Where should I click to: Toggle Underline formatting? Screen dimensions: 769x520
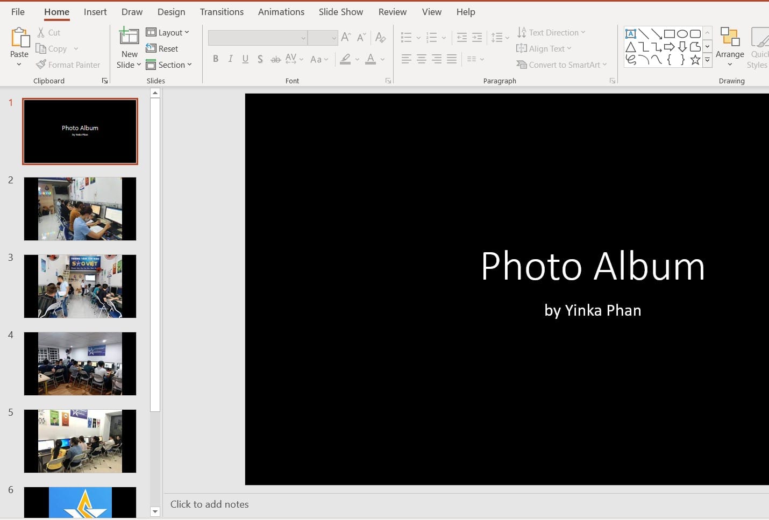tap(245, 59)
